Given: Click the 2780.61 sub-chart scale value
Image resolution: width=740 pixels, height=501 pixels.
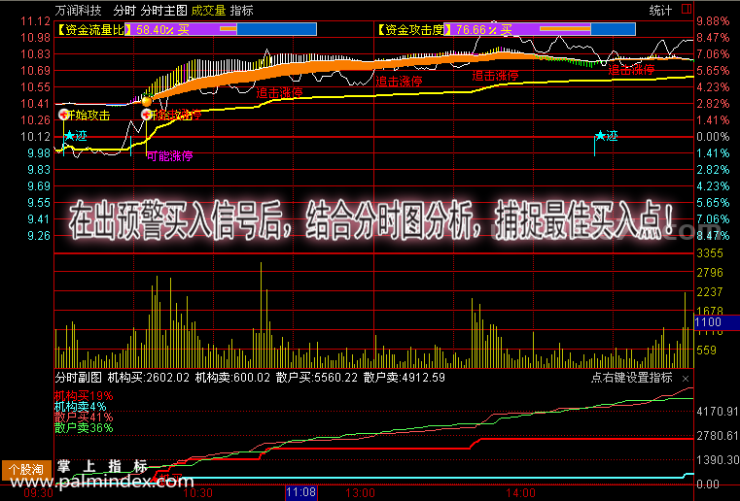Looking at the screenshot, I should (x=718, y=436).
